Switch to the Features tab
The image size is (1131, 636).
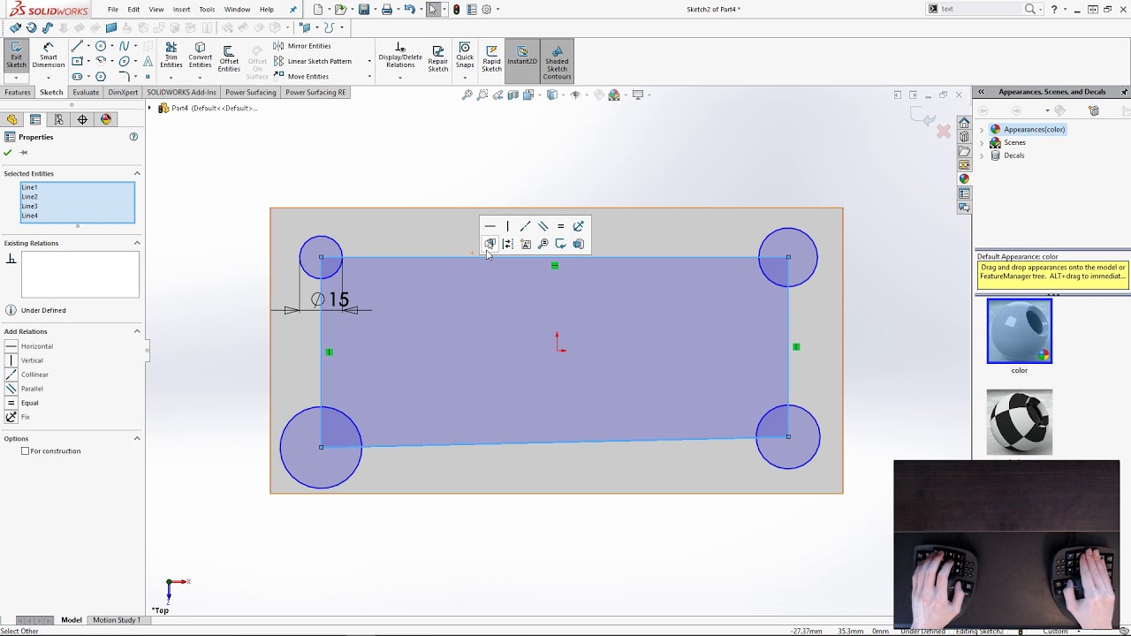(x=18, y=92)
